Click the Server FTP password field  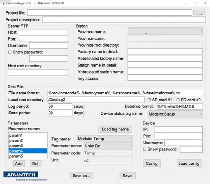(49, 58)
